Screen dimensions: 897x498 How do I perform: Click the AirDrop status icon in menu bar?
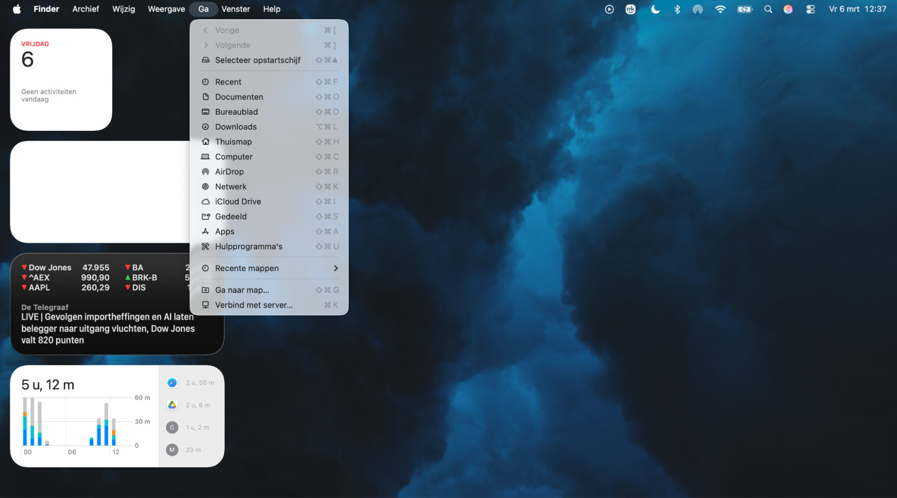pyautogui.click(x=697, y=9)
